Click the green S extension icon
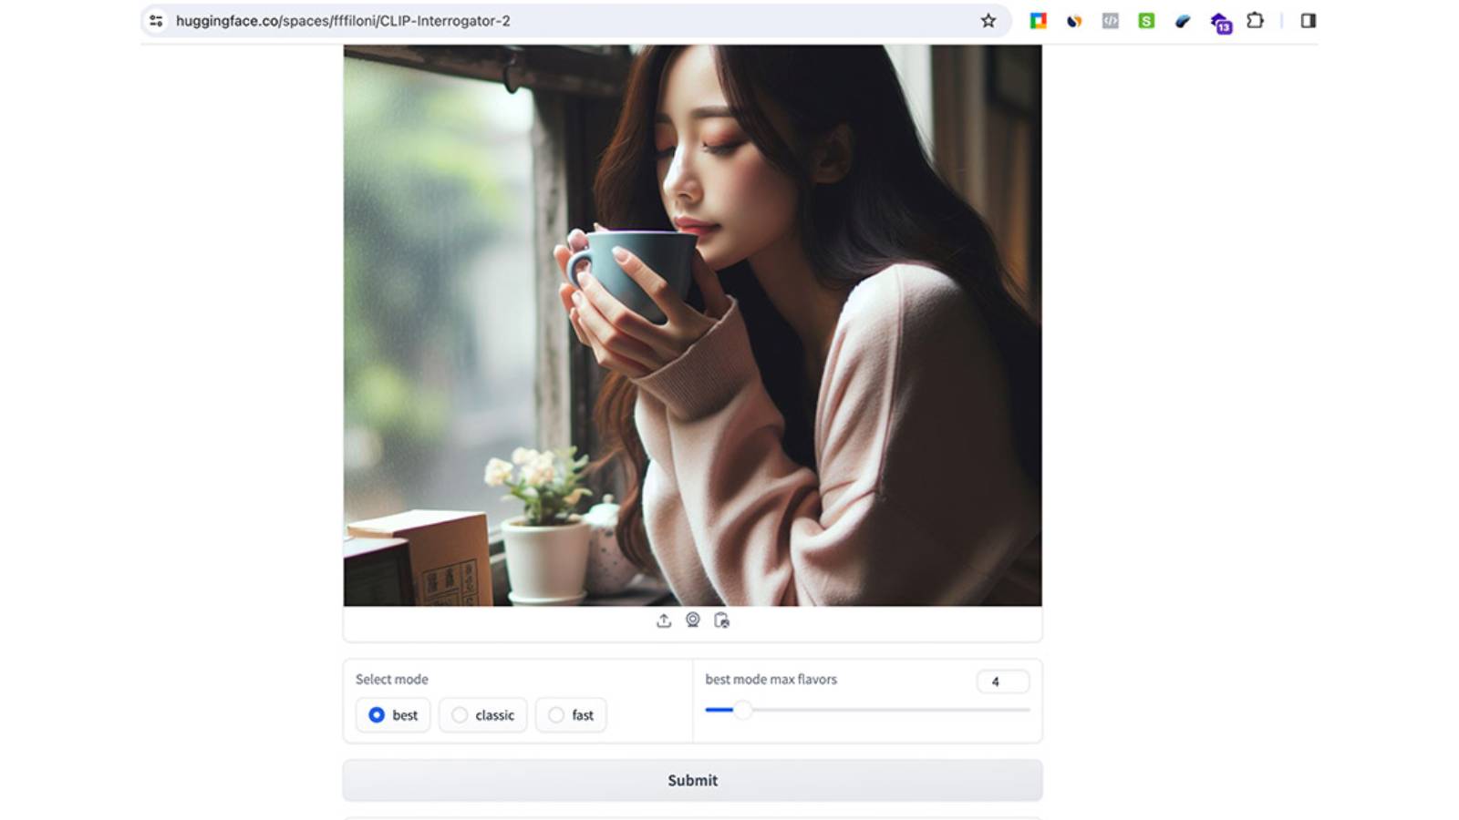Image resolution: width=1459 pixels, height=820 pixels. pyautogui.click(x=1146, y=19)
